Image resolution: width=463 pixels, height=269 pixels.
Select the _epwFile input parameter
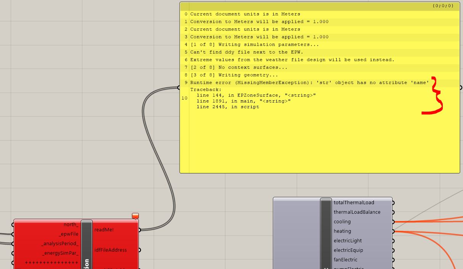pos(69,234)
